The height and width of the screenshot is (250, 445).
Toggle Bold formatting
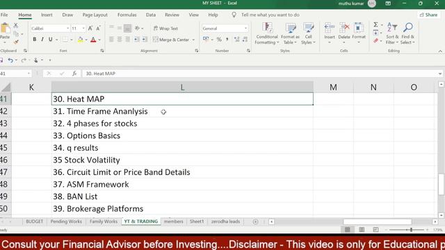click(34, 40)
